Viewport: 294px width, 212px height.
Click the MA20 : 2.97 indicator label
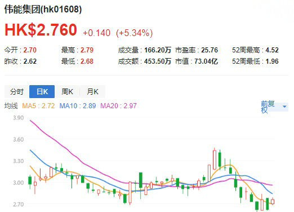point(118,106)
